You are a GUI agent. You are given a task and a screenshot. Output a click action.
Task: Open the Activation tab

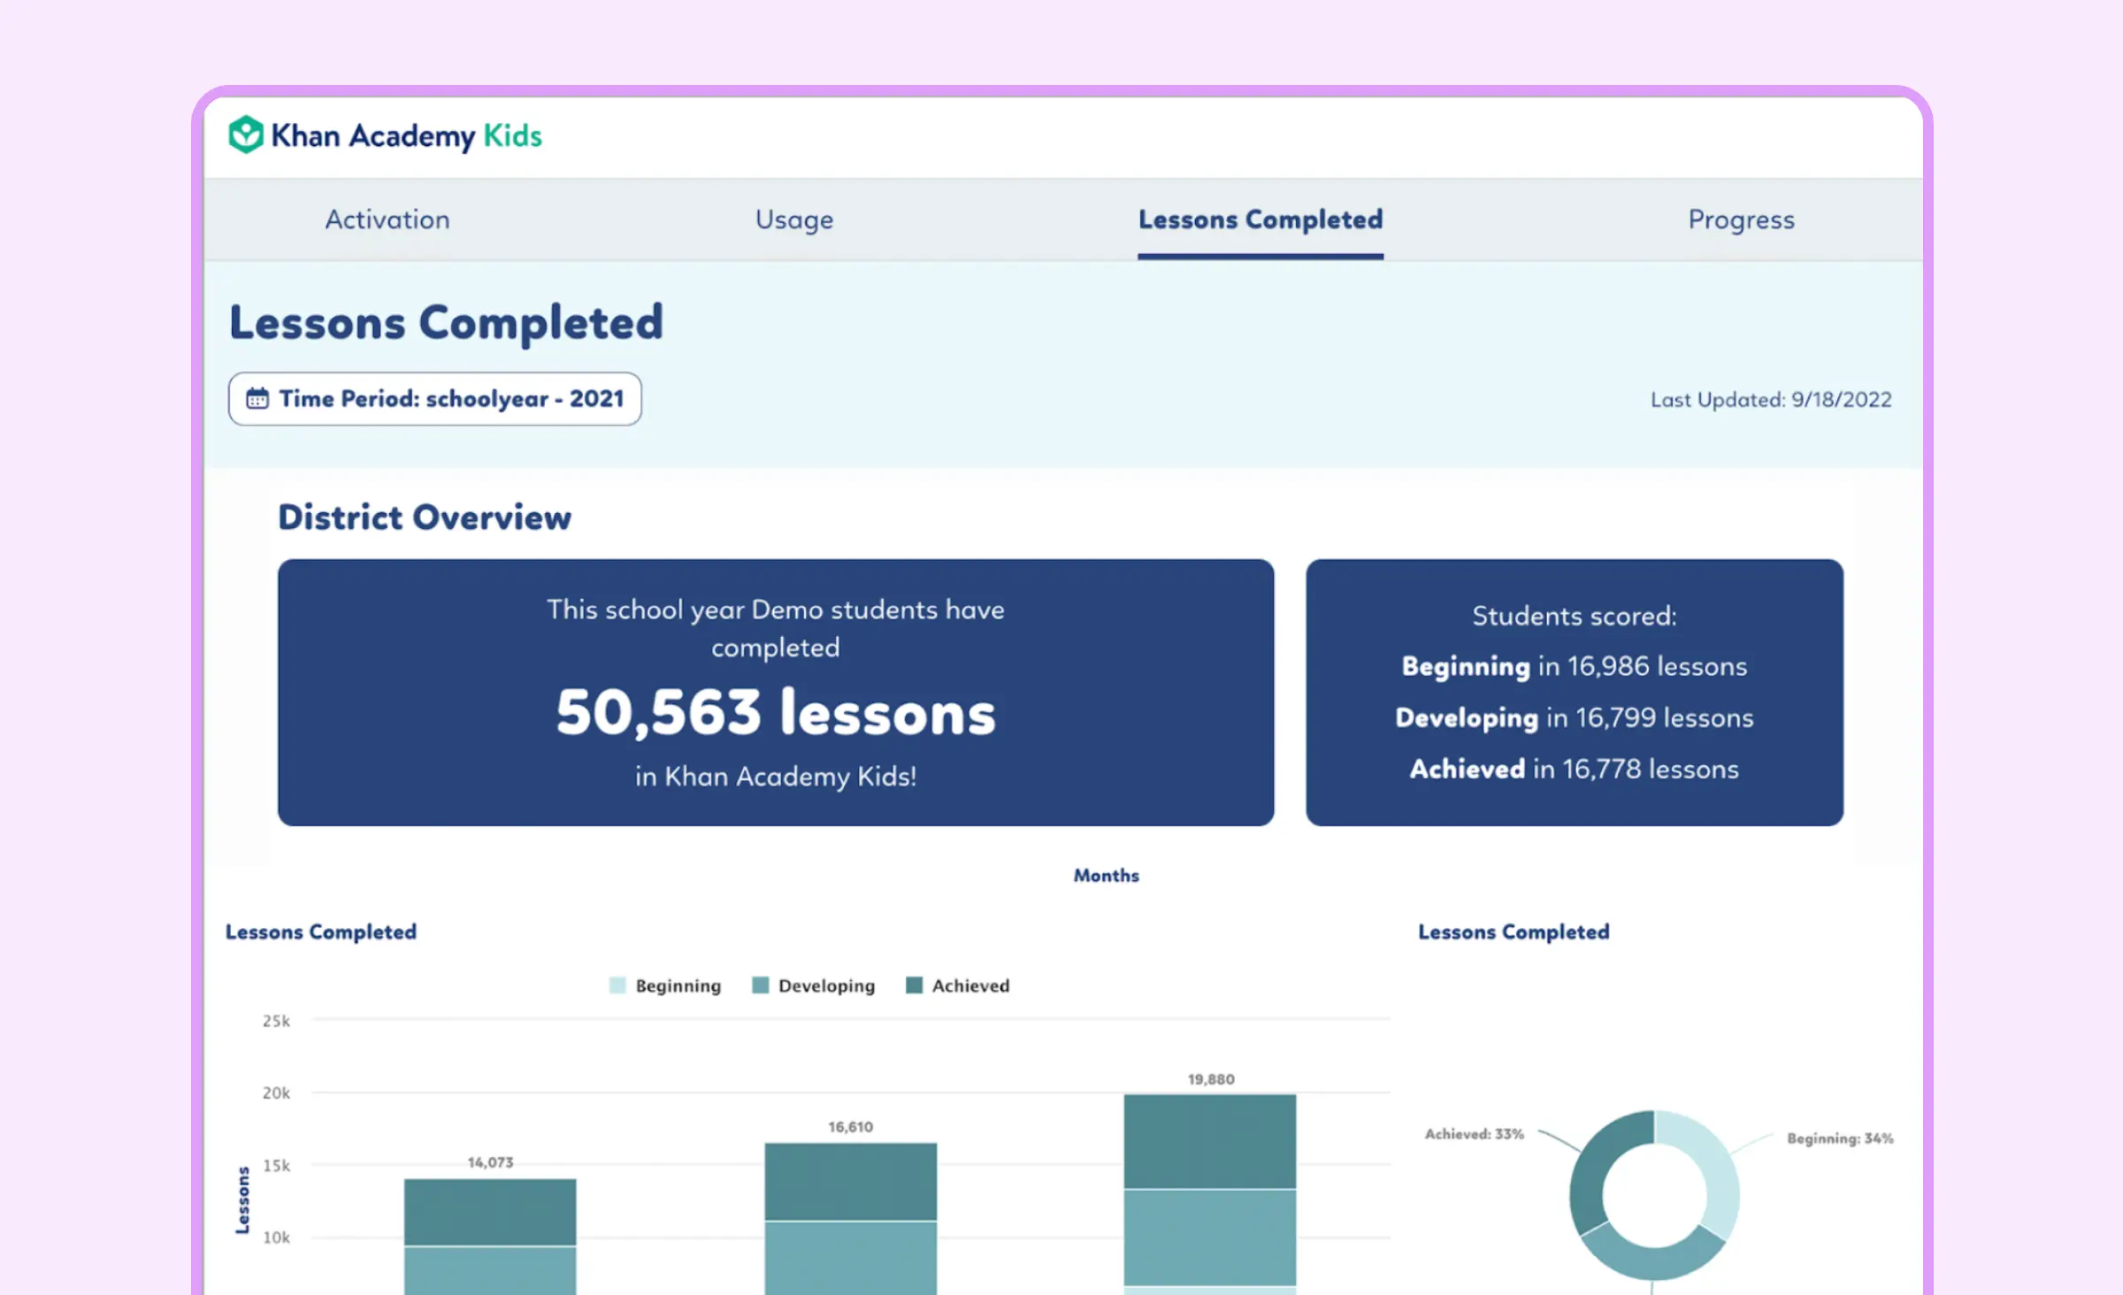coord(387,219)
